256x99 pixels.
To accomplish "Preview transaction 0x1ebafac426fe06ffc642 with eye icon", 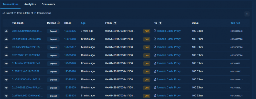I will [x=6, y=63].
